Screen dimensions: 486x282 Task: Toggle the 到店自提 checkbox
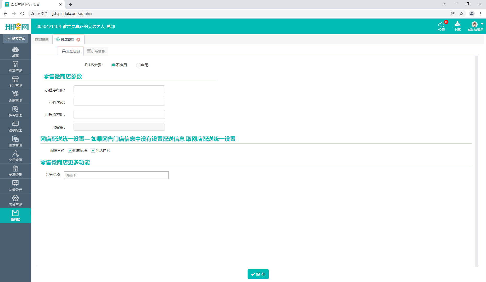click(x=93, y=151)
